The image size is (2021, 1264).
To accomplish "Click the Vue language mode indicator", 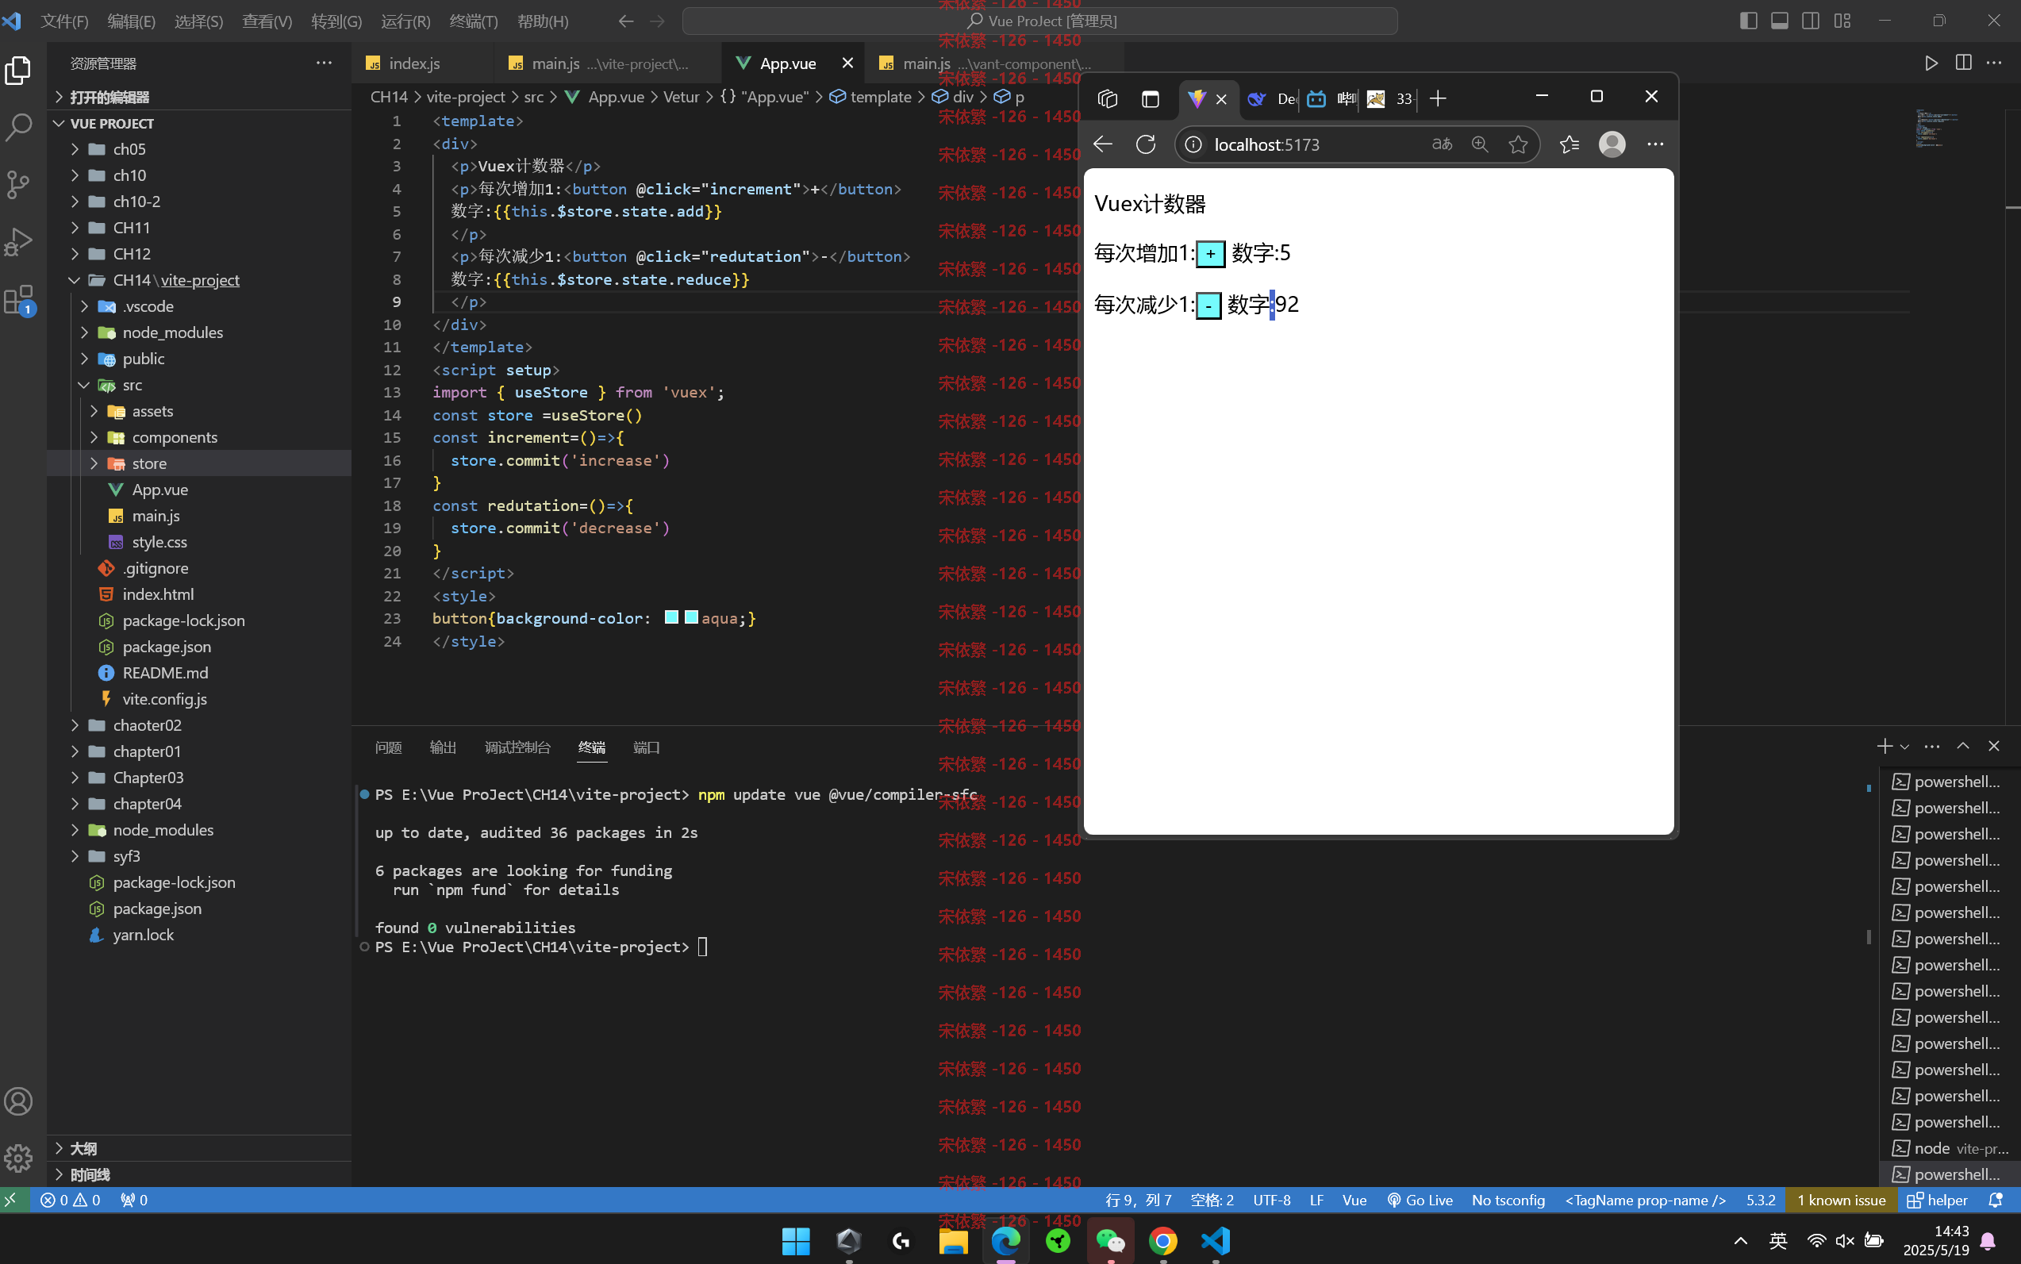I will click(x=1354, y=1201).
